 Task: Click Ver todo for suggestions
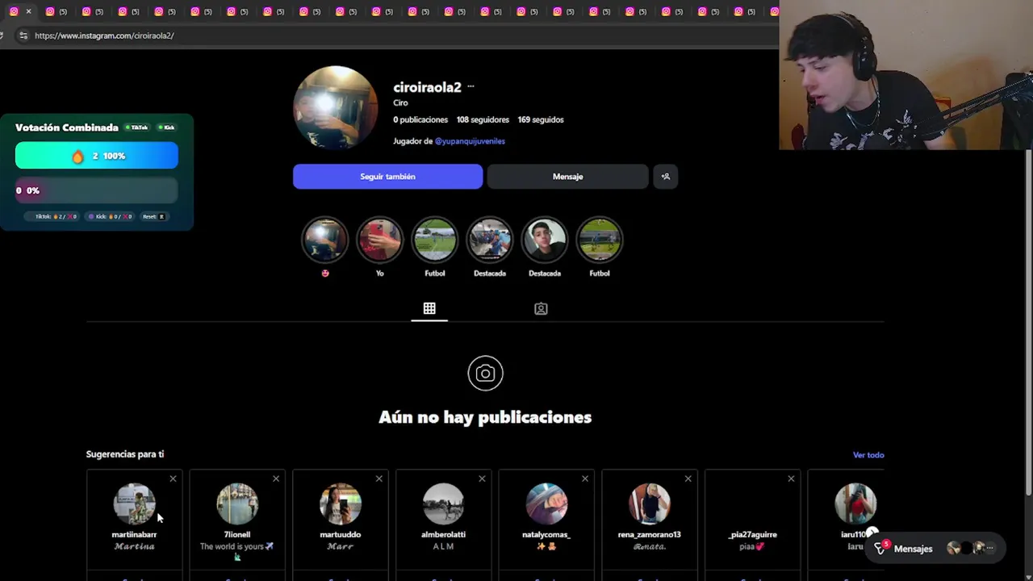[868, 455]
